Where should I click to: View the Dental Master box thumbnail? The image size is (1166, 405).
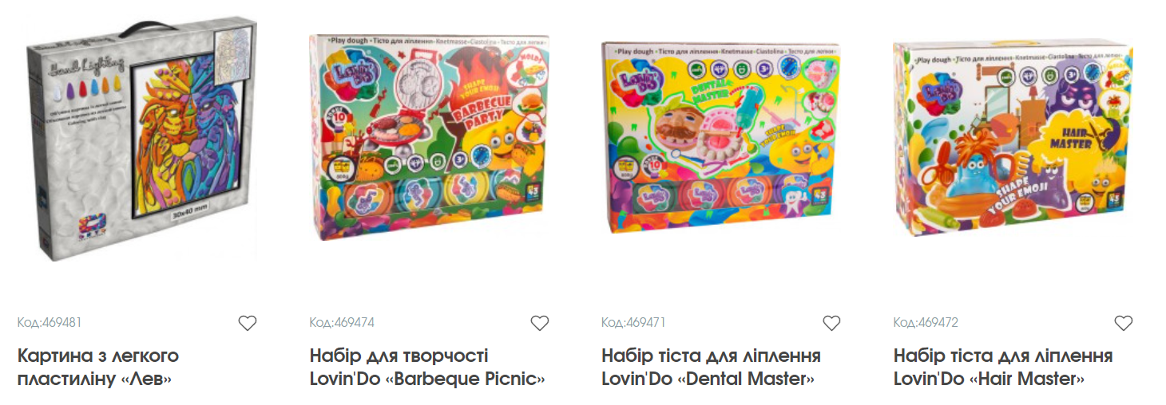[721, 138]
